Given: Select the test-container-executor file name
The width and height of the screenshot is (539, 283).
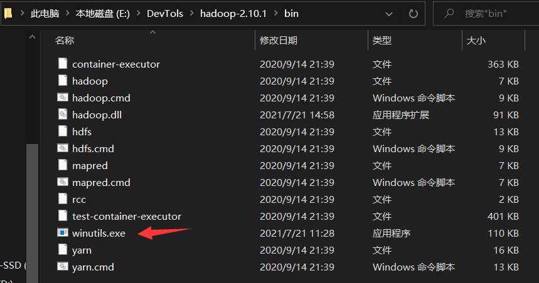Looking at the screenshot, I should click(127, 216).
